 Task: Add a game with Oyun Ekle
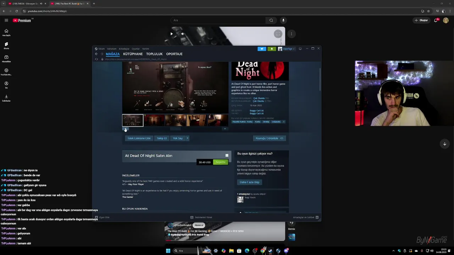pyautogui.click(x=102, y=217)
